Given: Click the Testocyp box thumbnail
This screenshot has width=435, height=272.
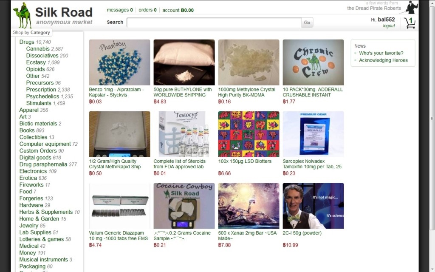Looking at the screenshot, I should coord(184,134).
